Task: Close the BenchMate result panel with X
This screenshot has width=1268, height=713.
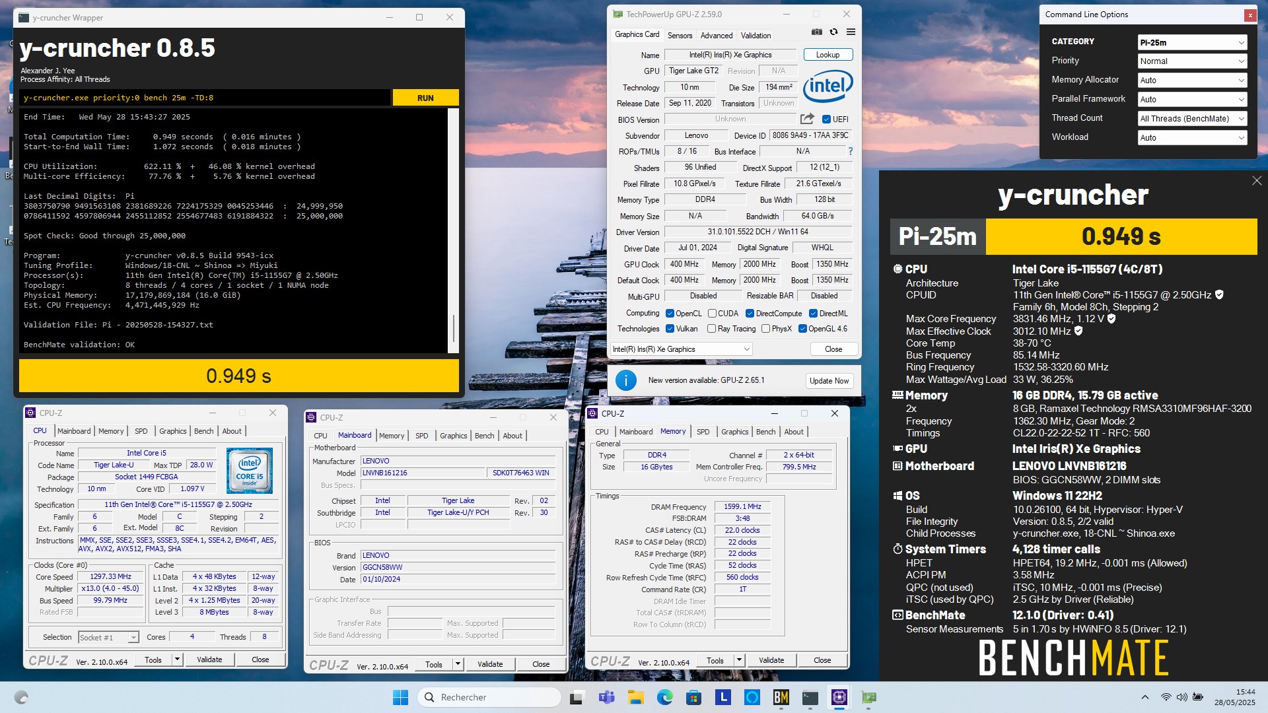Action: tap(1257, 181)
